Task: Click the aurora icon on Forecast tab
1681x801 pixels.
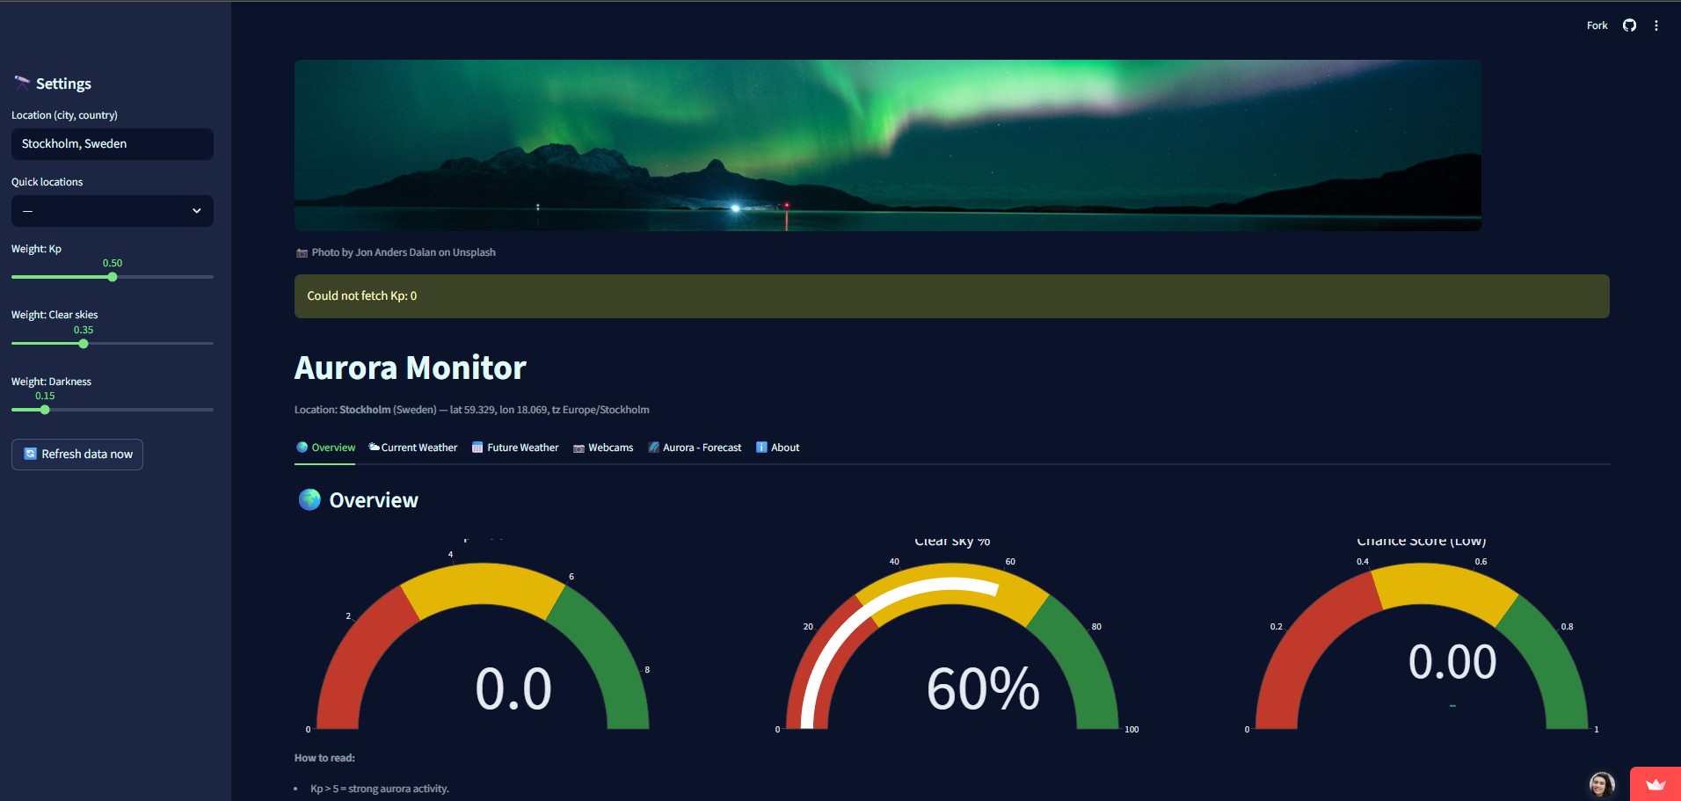Action: [x=653, y=448]
